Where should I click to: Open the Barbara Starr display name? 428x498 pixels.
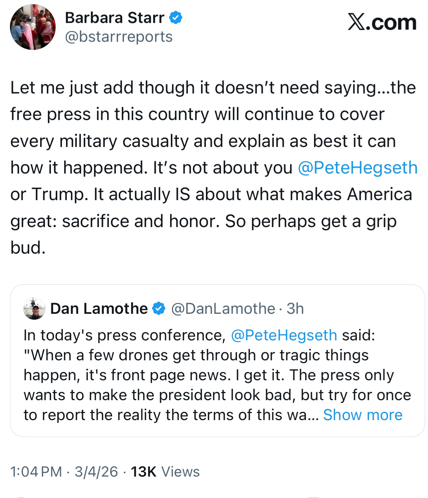pos(114,18)
